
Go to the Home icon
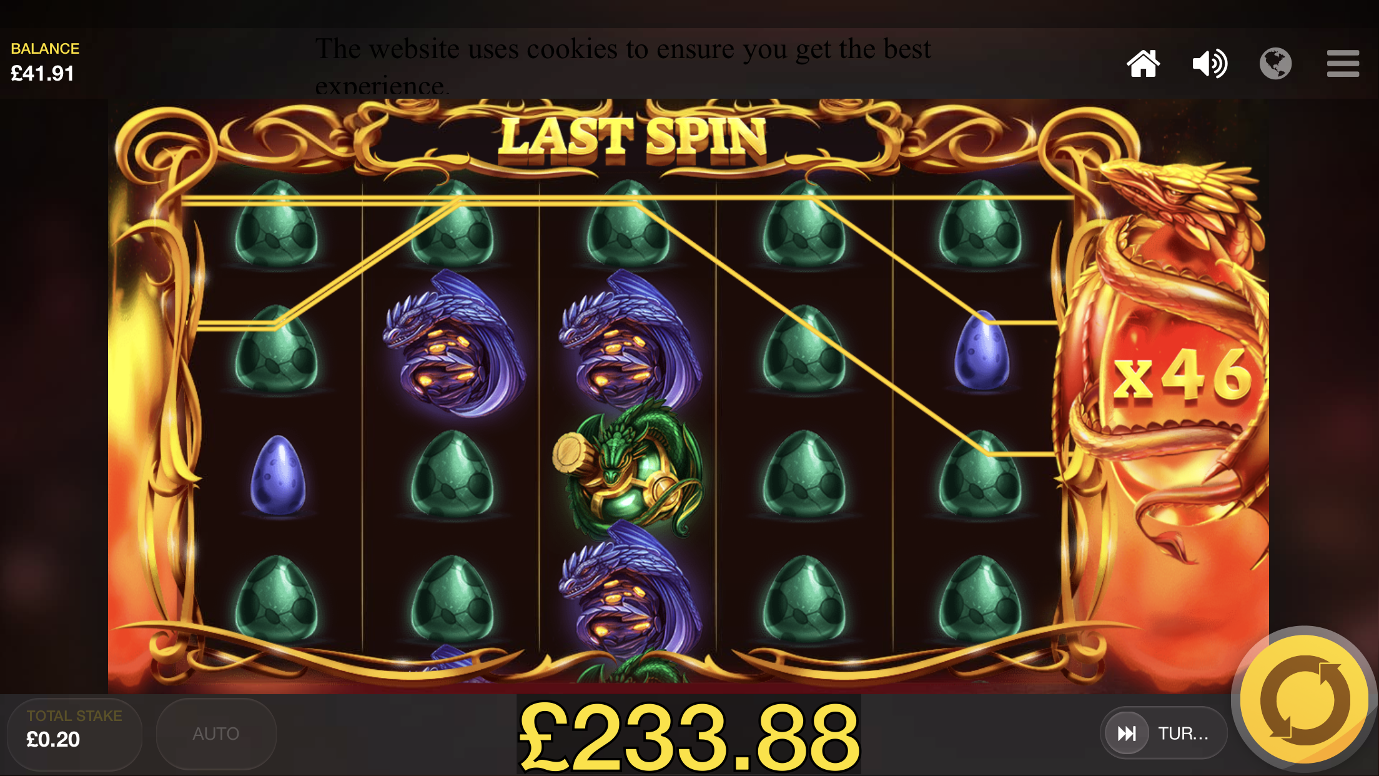tap(1143, 63)
